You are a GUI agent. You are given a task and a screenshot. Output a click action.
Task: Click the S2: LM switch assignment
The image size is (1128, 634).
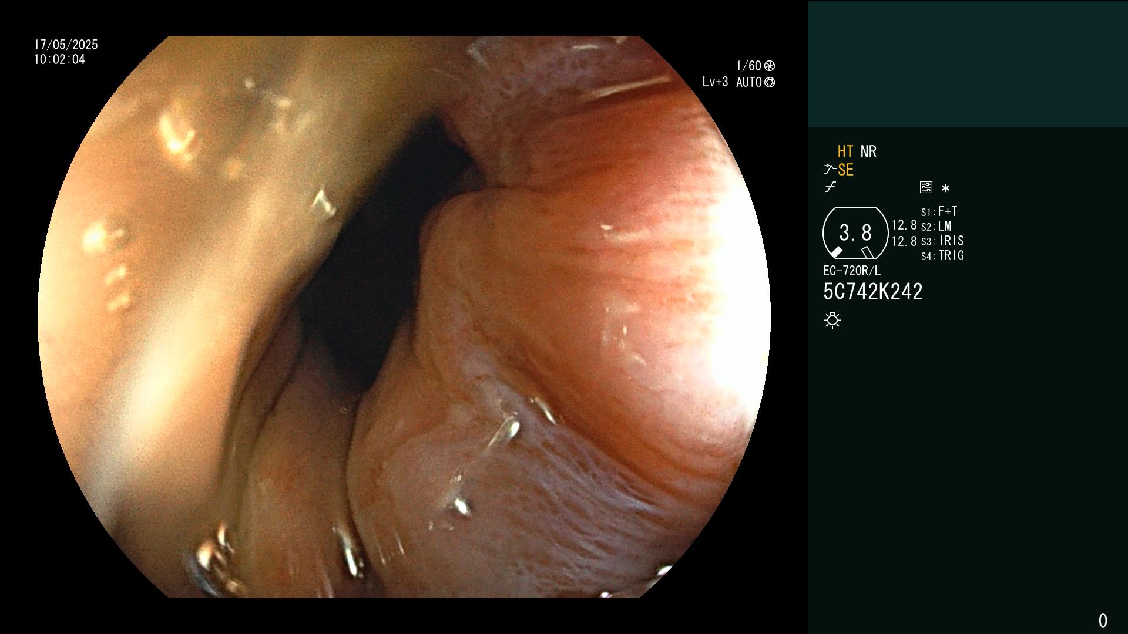[x=936, y=226]
